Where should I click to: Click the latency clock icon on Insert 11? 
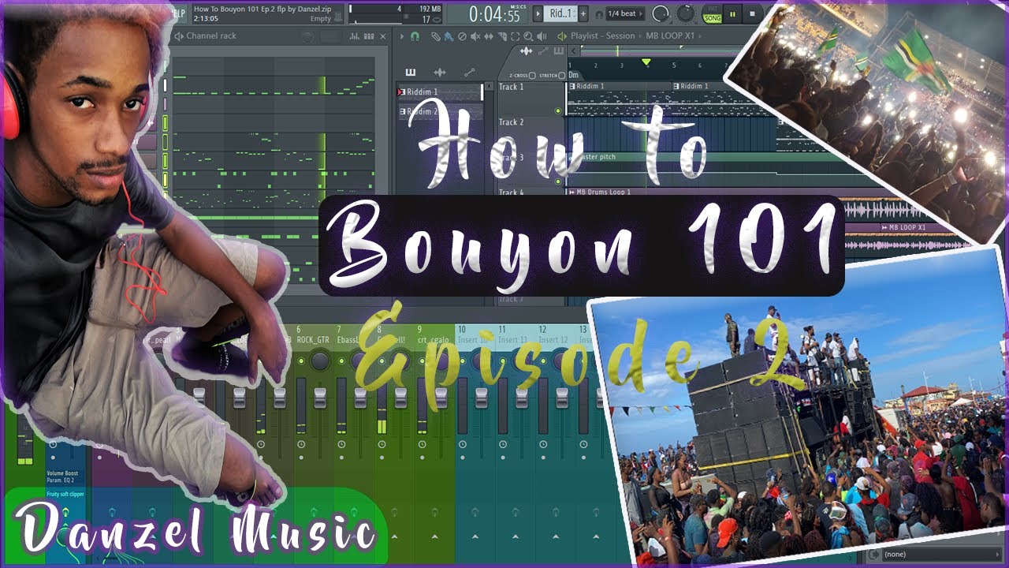coord(503,445)
